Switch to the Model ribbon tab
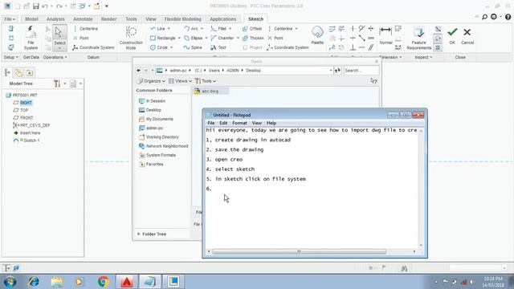Image resolution: width=514 pixels, height=289 pixels. pos(31,19)
